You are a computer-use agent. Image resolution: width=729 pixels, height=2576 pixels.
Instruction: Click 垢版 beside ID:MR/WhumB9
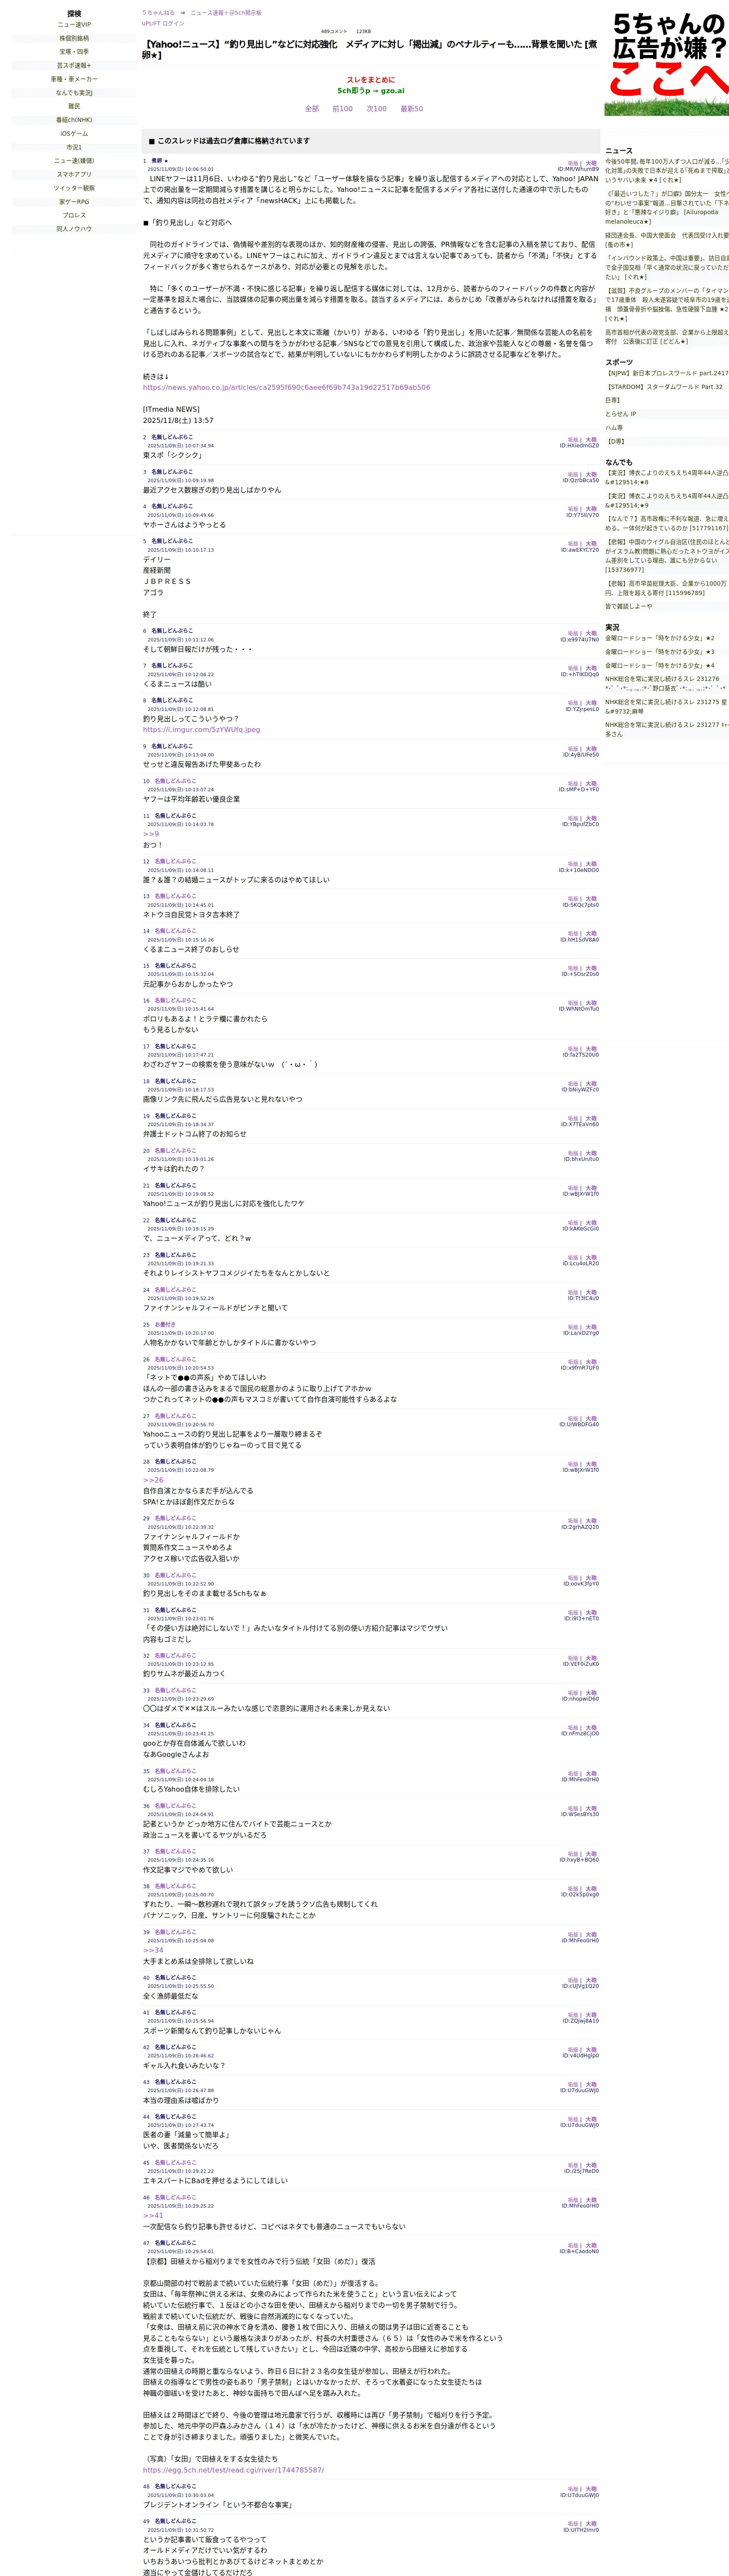(573, 163)
